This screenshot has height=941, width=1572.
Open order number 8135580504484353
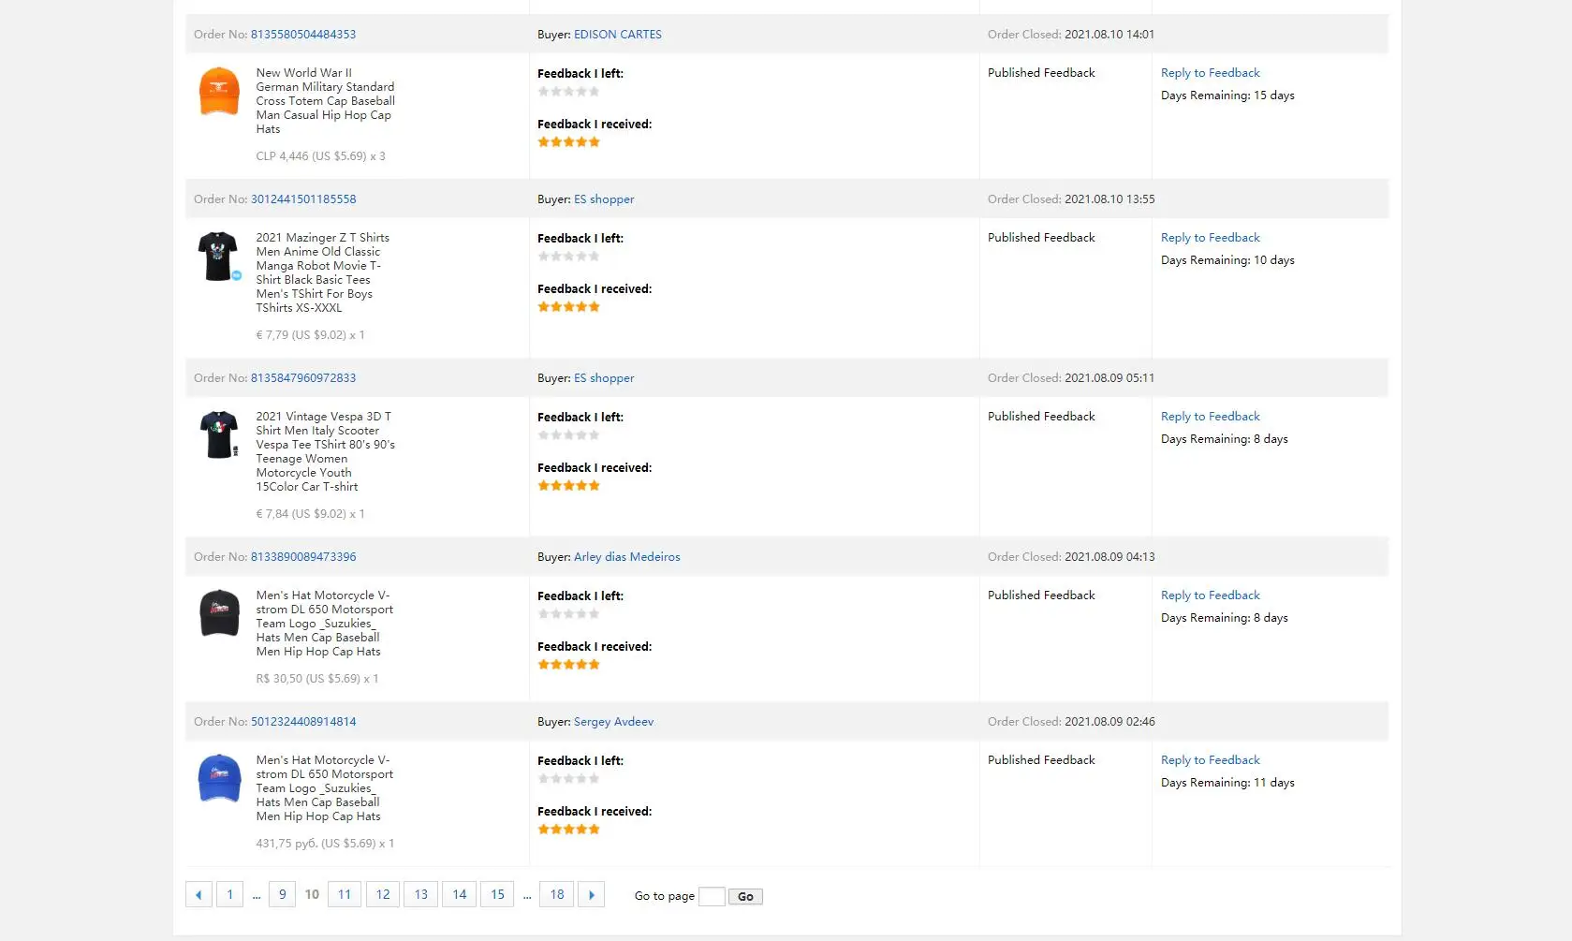303,35
